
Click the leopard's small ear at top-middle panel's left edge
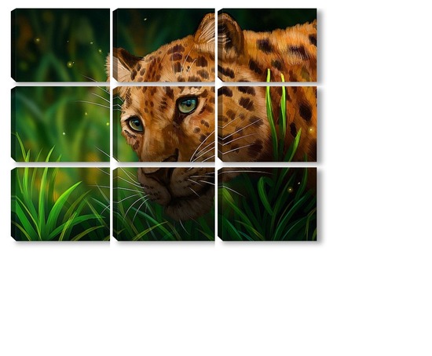coord(125,64)
